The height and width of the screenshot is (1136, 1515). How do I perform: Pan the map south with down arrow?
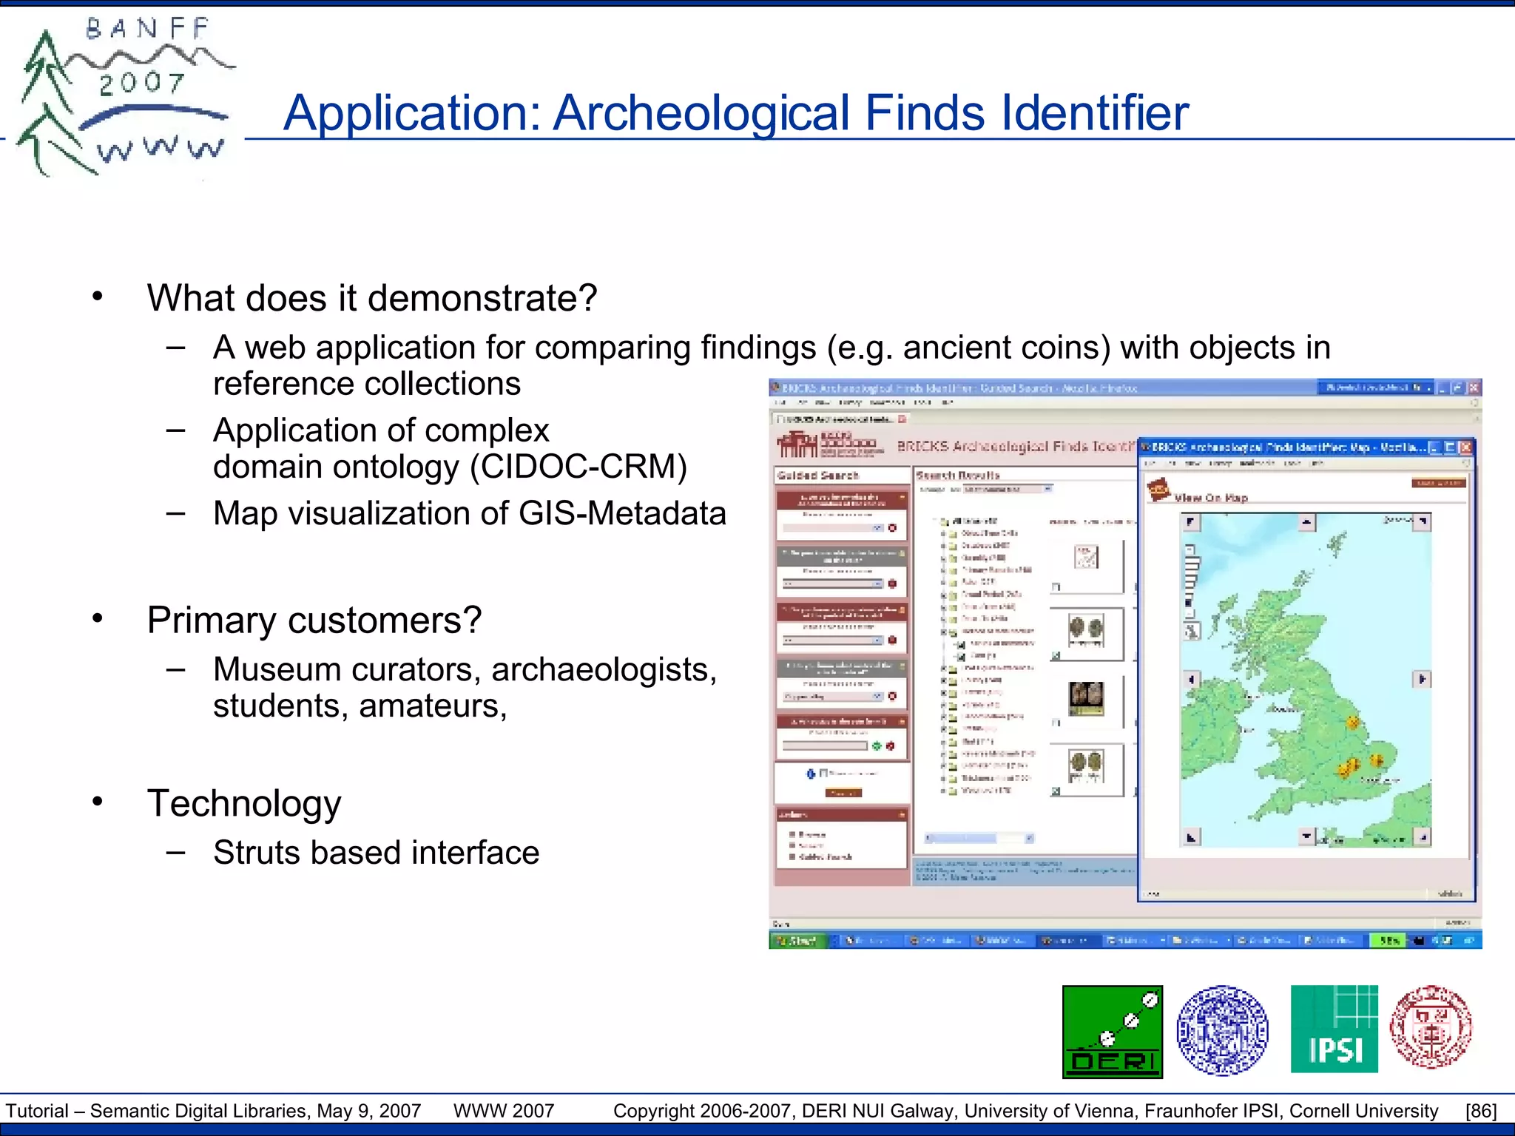pyautogui.click(x=1307, y=836)
